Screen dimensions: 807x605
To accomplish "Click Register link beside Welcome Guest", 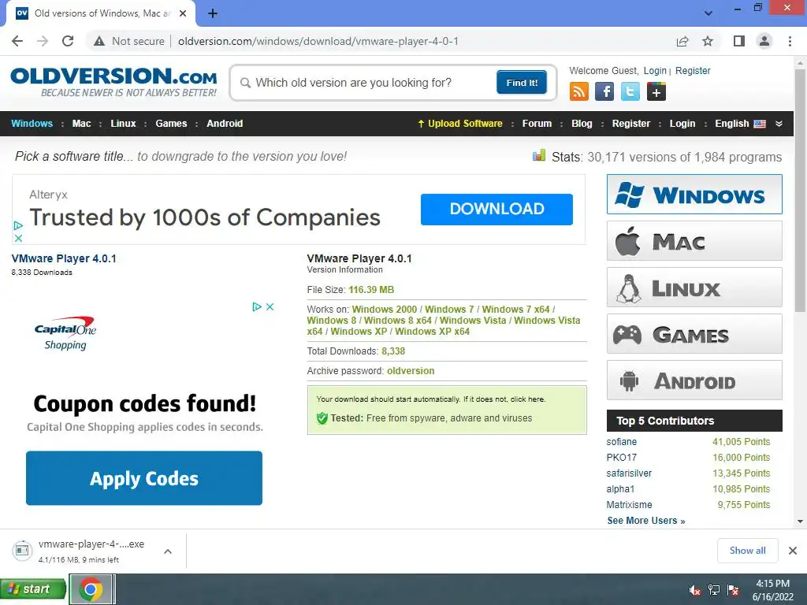I will [x=693, y=70].
